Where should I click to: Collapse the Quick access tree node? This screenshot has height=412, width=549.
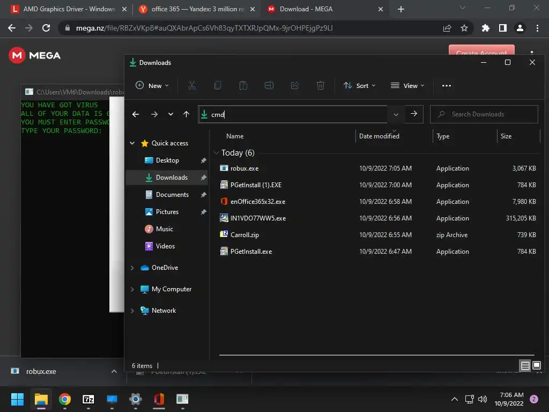[x=132, y=143]
